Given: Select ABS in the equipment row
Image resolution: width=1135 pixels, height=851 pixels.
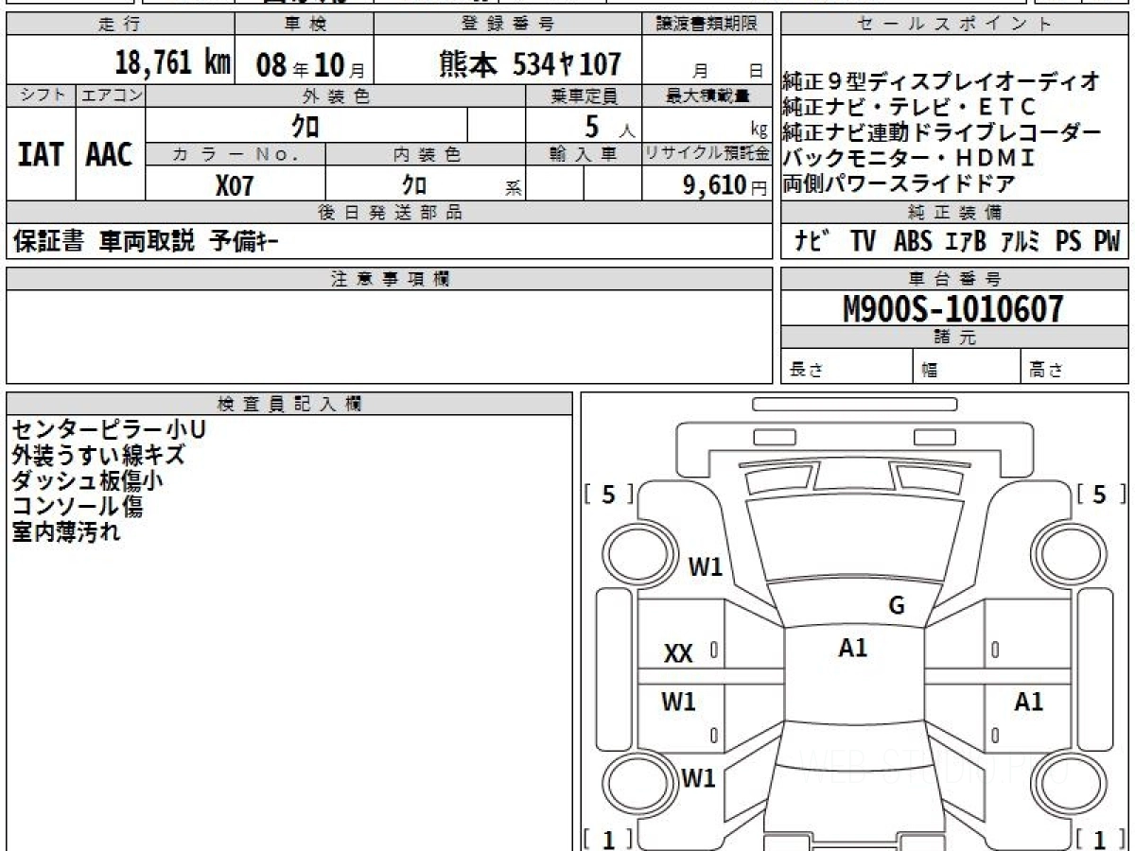Looking at the screenshot, I should click(x=913, y=242).
